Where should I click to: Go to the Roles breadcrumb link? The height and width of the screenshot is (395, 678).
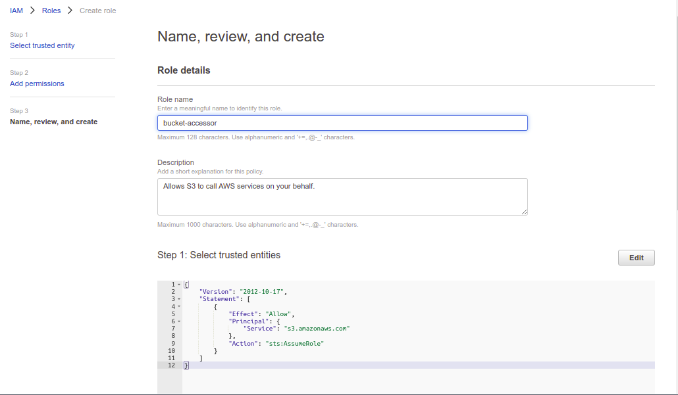click(51, 11)
